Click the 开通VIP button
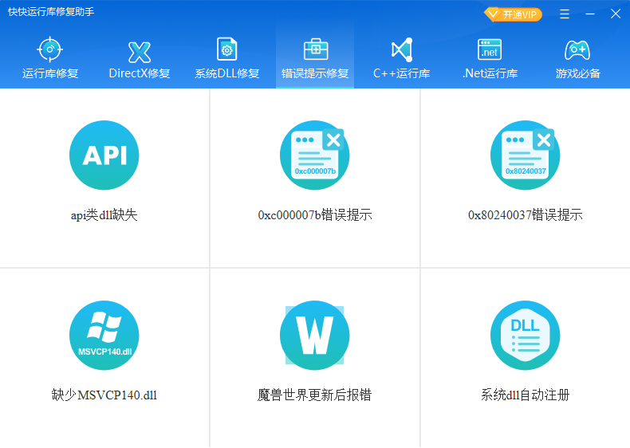This screenshot has height=448, width=630. [x=514, y=14]
